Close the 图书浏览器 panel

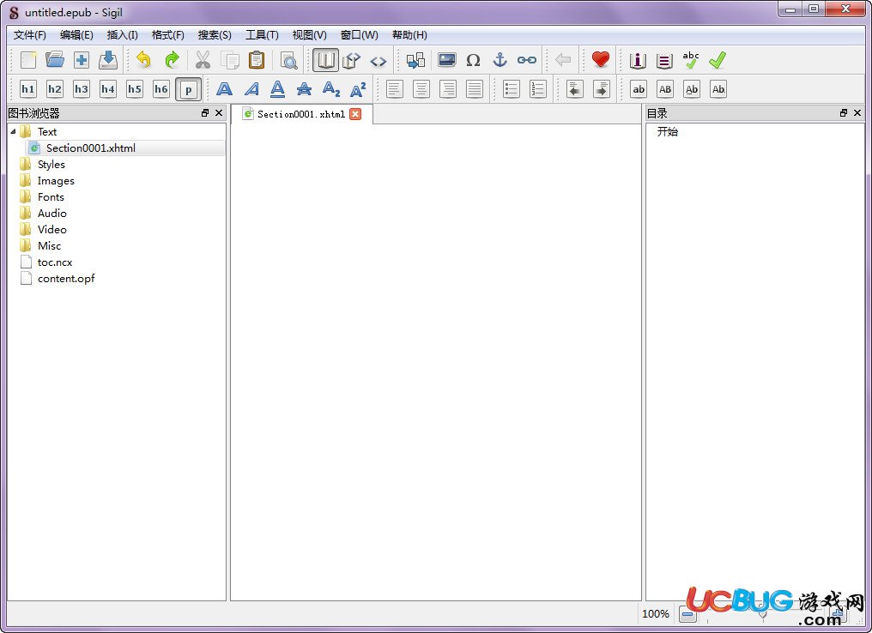[219, 113]
